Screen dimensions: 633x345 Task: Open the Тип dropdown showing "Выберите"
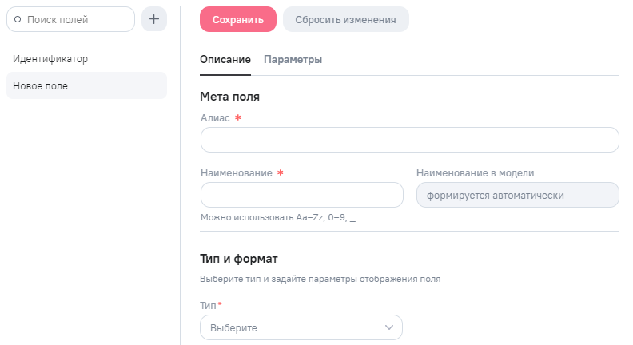click(301, 327)
